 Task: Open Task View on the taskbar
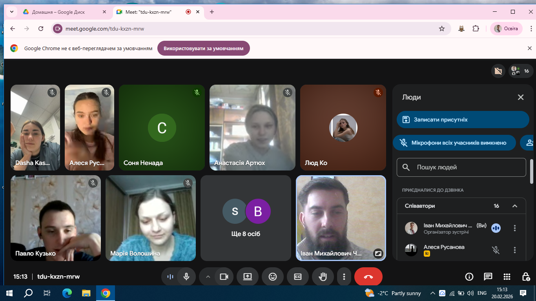click(47, 293)
